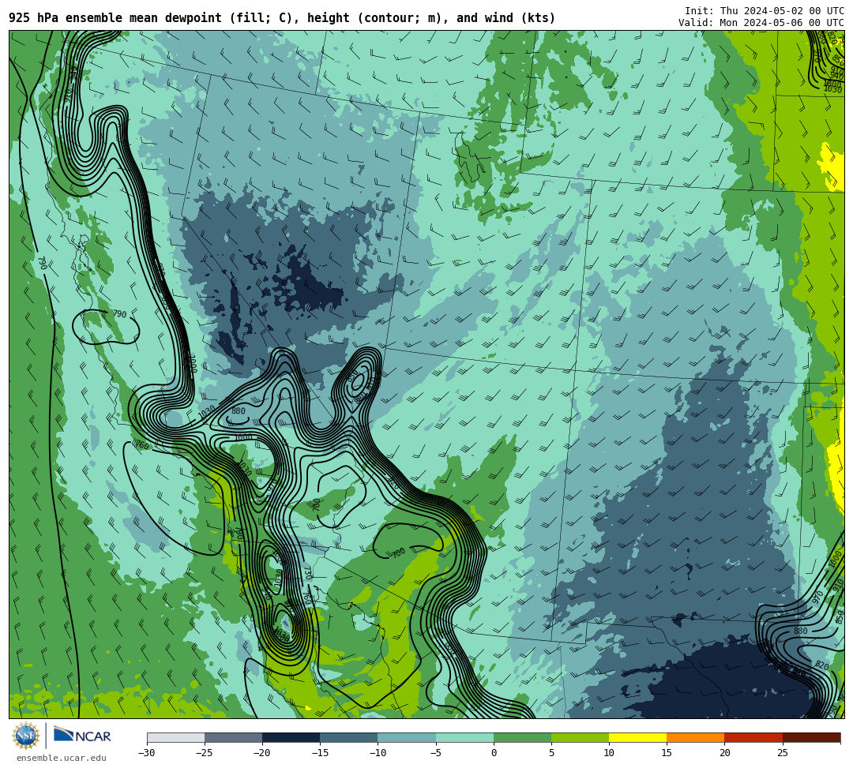Click the green 0 to 5 colorbar segment
The width and height of the screenshot is (853, 768).
click(x=522, y=737)
